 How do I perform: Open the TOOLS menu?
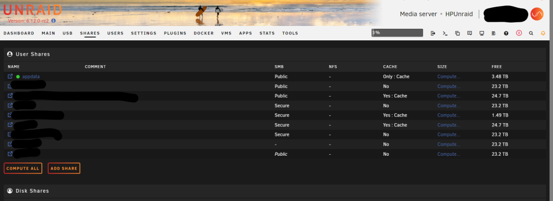click(290, 33)
